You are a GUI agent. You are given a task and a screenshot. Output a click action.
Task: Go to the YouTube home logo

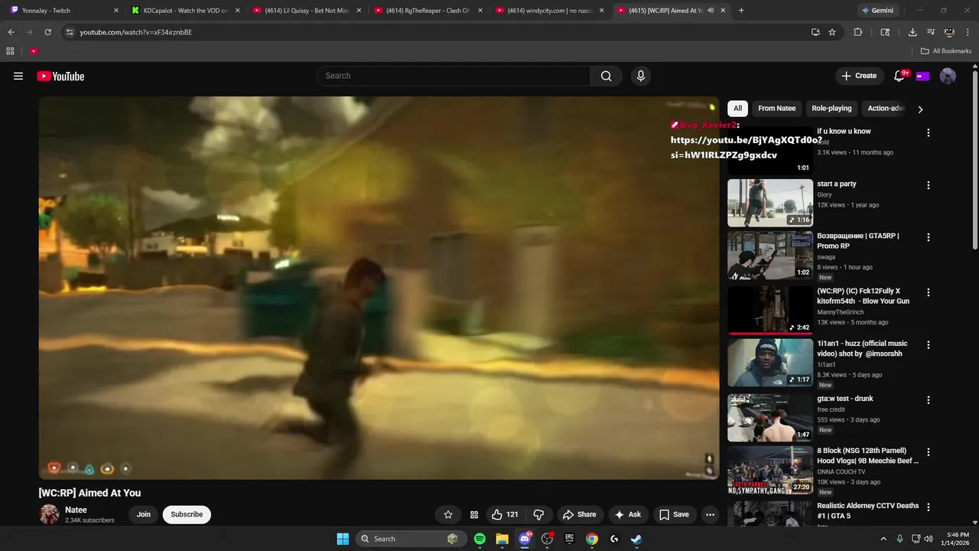point(60,76)
